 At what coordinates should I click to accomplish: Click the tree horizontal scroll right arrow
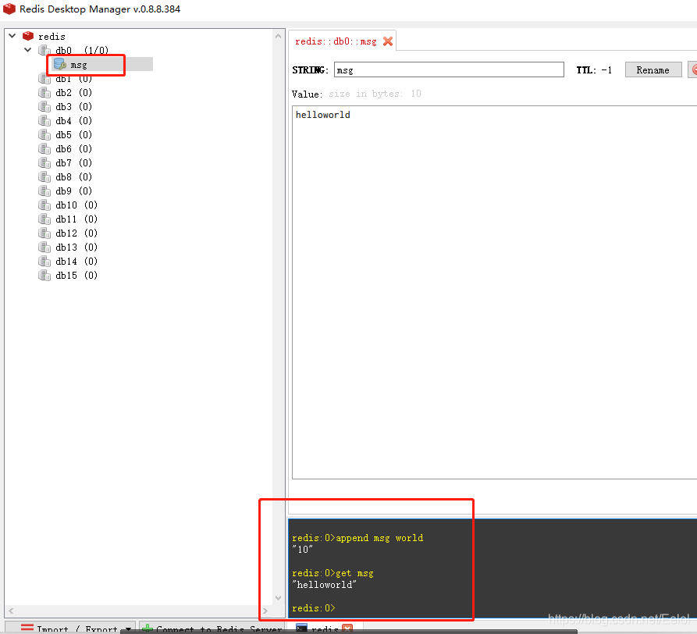[265, 611]
